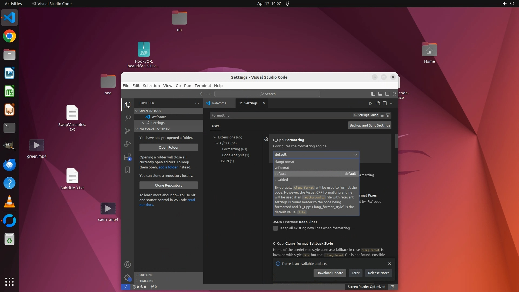Collapse the Extensions tree node
Screen dimensions: 519x292
(x=215, y=137)
